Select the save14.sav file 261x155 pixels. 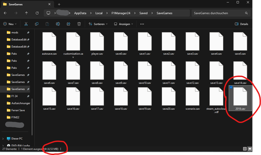[x=240, y=73]
